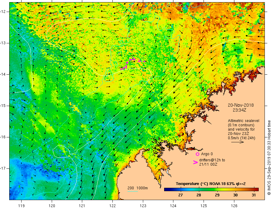Click the temperature color bar
The height and width of the screenshot is (209, 271).
211,190
